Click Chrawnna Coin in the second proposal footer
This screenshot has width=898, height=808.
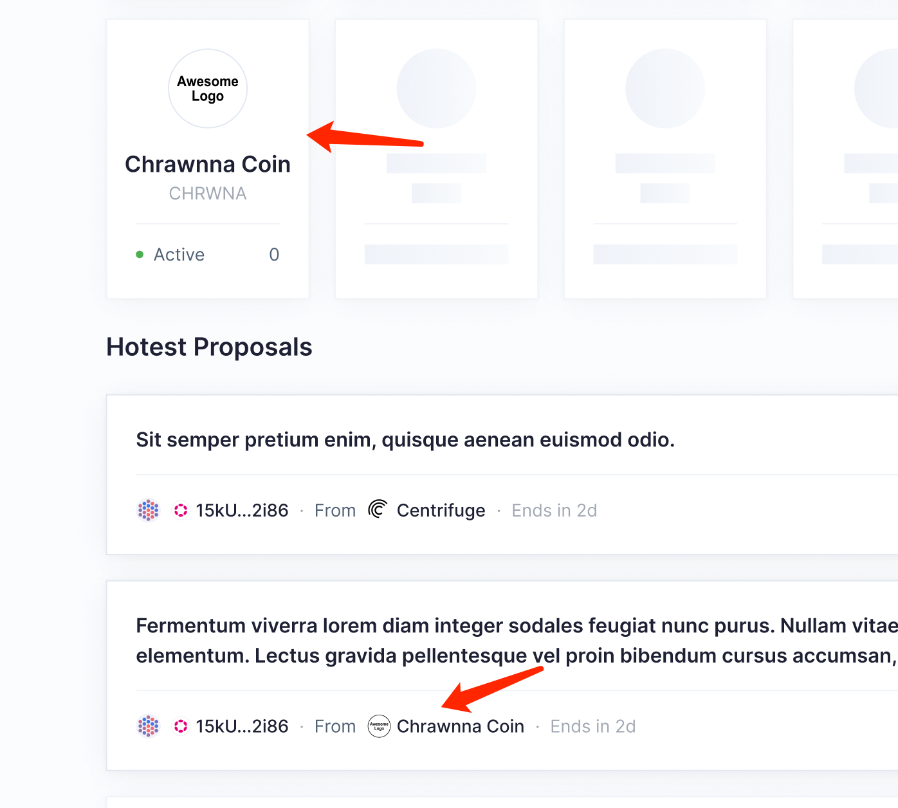(461, 726)
